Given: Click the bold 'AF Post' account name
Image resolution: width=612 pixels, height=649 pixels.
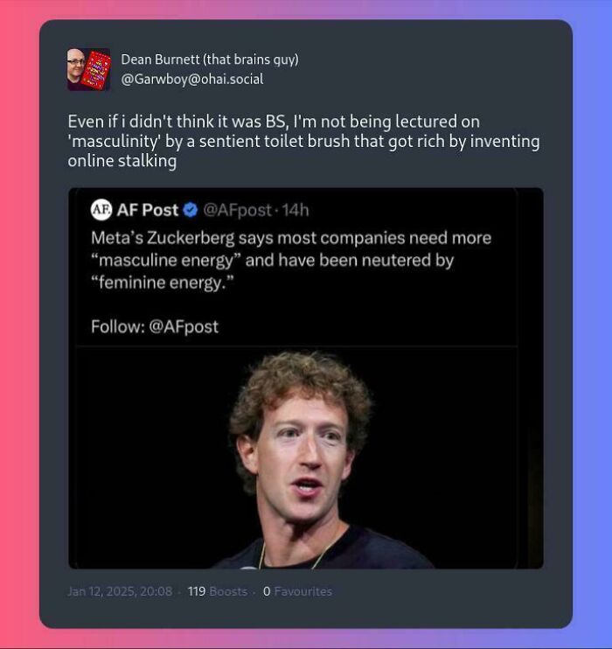Looking at the screenshot, I should [147, 210].
